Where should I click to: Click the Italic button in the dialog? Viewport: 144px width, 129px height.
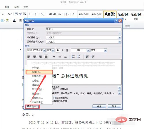point(62,50)
